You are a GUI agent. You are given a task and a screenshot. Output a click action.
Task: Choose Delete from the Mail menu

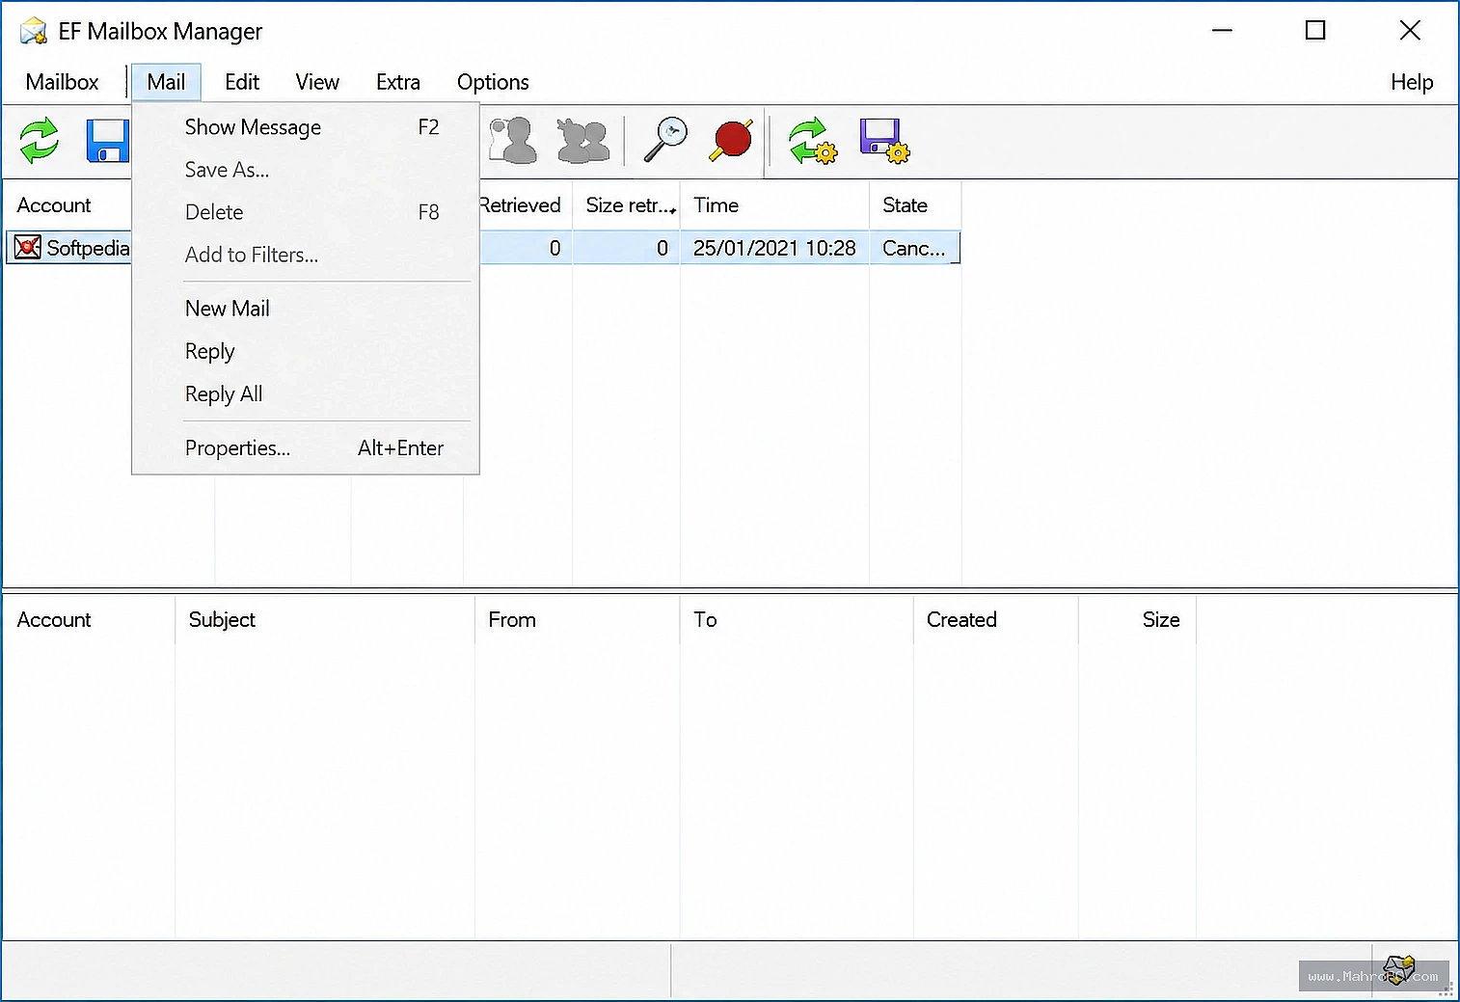pyautogui.click(x=306, y=212)
